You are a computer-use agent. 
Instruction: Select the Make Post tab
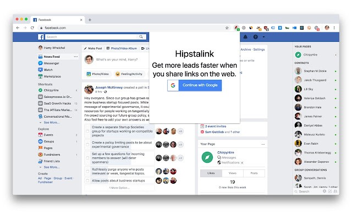tap(93, 48)
